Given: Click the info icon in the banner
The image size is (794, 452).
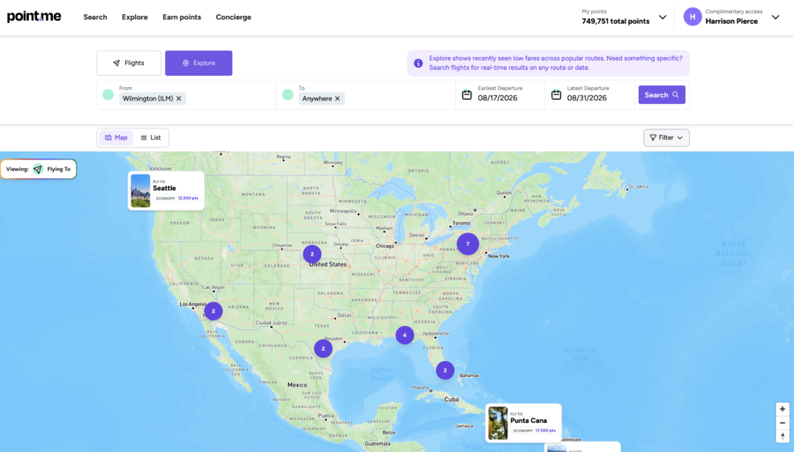Looking at the screenshot, I should click(x=418, y=63).
